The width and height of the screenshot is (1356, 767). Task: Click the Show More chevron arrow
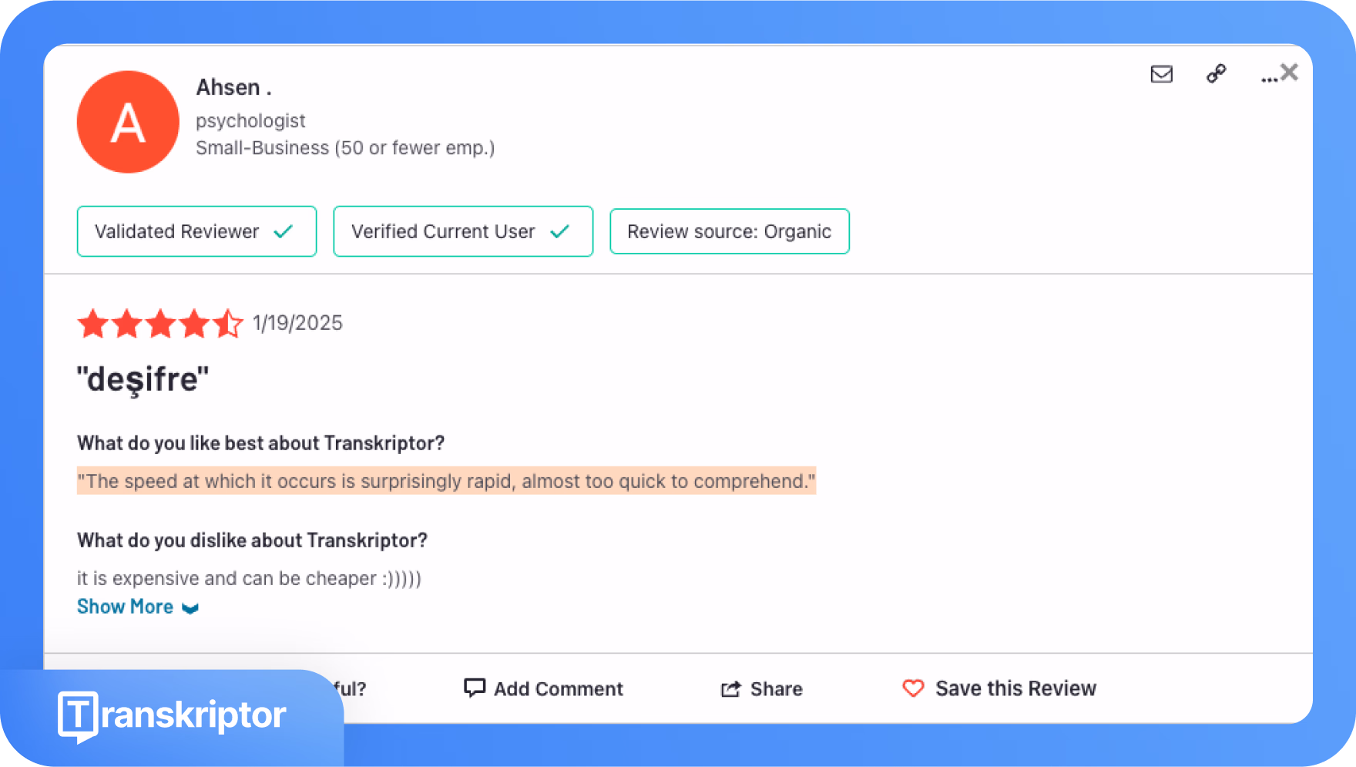(190, 608)
